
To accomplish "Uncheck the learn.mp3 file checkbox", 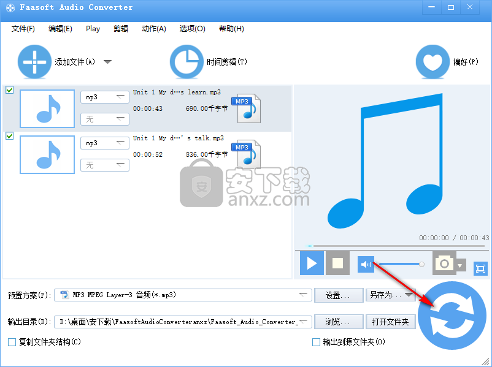I will pos(10,90).
